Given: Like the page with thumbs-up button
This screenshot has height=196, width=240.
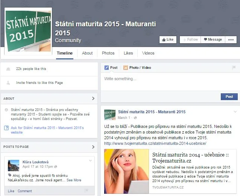Looking at the screenshot, I should [168, 40].
